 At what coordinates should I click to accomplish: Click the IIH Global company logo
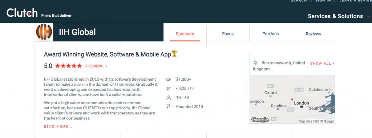pyautogui.click(x=44, y=32)
